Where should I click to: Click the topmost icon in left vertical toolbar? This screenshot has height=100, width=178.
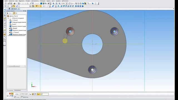[5, 10]
